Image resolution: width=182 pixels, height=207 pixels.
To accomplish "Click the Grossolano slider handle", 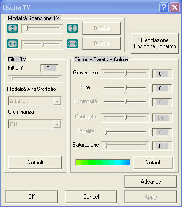I will point(125,73).
